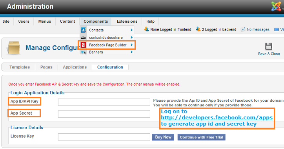The height and width of the screenshot is (149, 284).
Task: Click the App ID/API Key label
Action: point(24,101)
